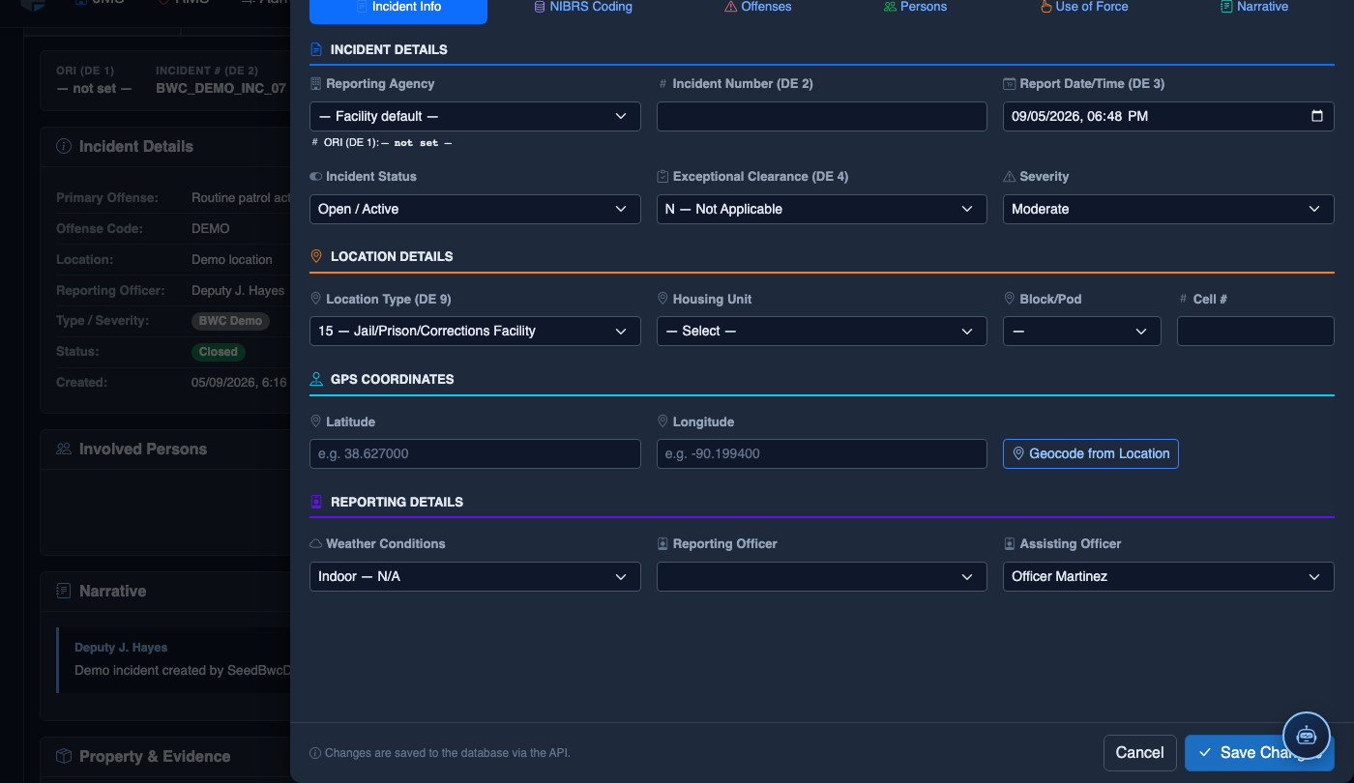Open the chatbot assistant bubble

[1307, 736]
